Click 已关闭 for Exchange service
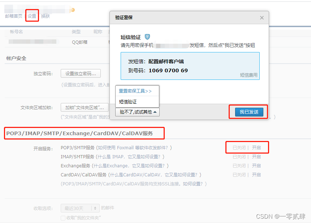The width and height of the screenshot is (311, 223). point(239,166)
